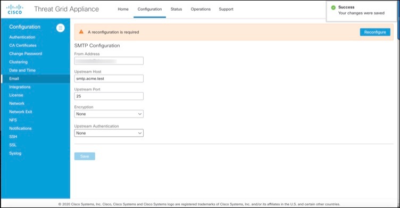Click the Save button

coord(85,156)
